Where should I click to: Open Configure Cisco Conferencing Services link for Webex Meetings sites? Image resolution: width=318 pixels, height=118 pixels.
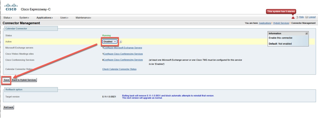(123, 54)
